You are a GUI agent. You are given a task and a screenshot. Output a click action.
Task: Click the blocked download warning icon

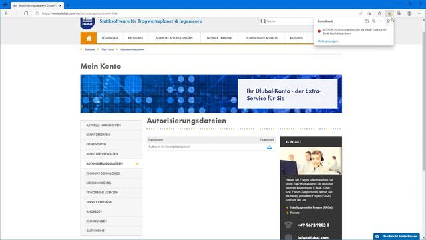pos(319,31)
